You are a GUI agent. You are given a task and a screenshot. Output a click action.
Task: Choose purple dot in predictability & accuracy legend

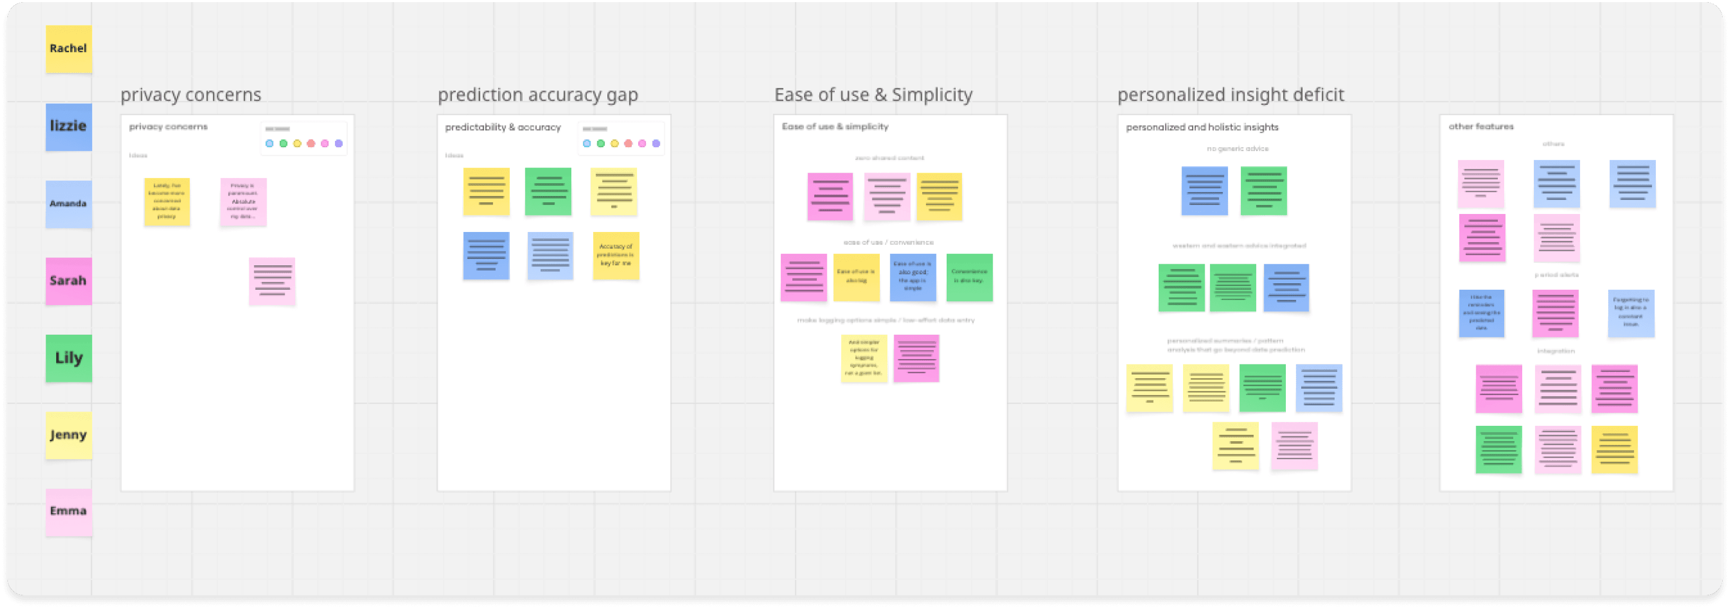(x=656, y=144)
